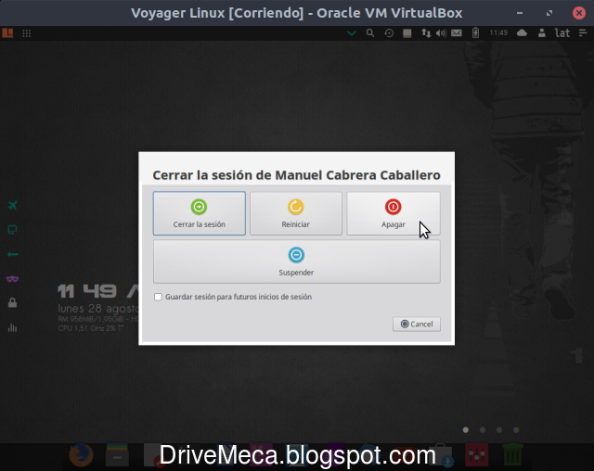Enable Guardar sesión para futuros inicios
The image size is (594, 471).
158,297
